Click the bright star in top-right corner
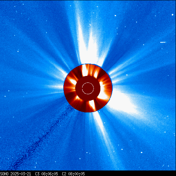The image size is (176, 176). click(x=173, y=15)
